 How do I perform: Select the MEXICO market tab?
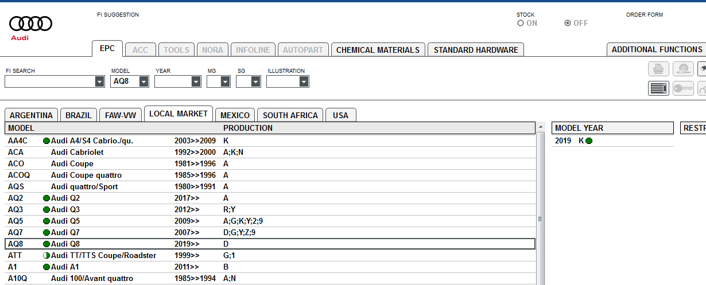[235, 115]
